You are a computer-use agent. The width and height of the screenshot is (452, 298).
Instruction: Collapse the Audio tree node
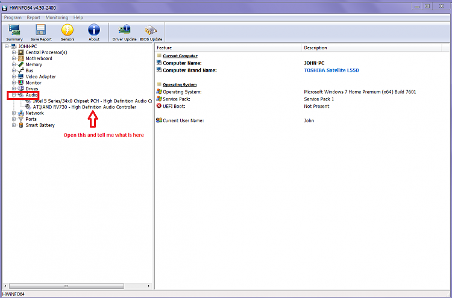[x=14, y=95]
